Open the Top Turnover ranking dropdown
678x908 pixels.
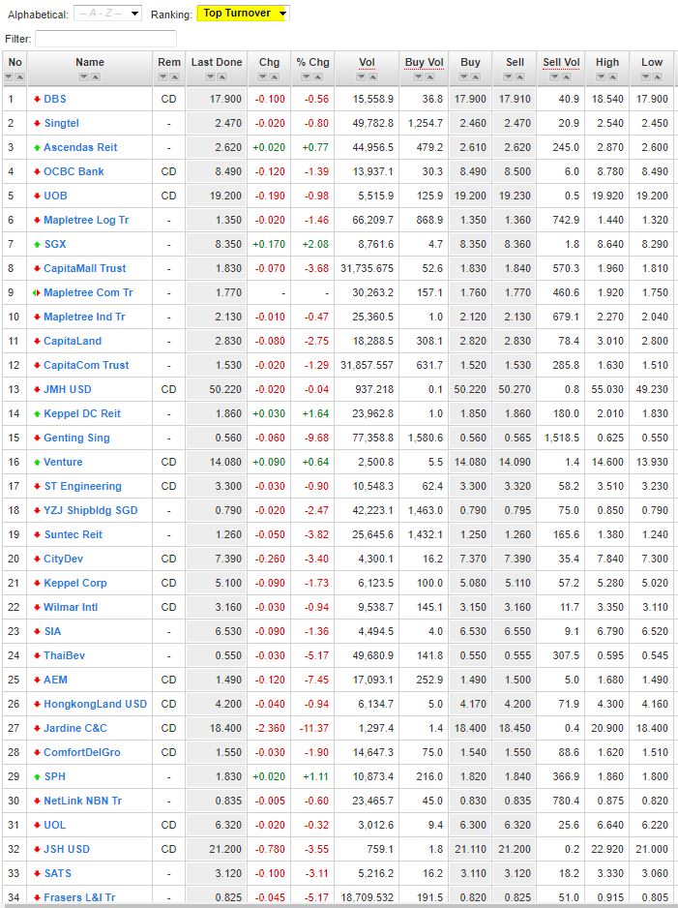[243, 14]
